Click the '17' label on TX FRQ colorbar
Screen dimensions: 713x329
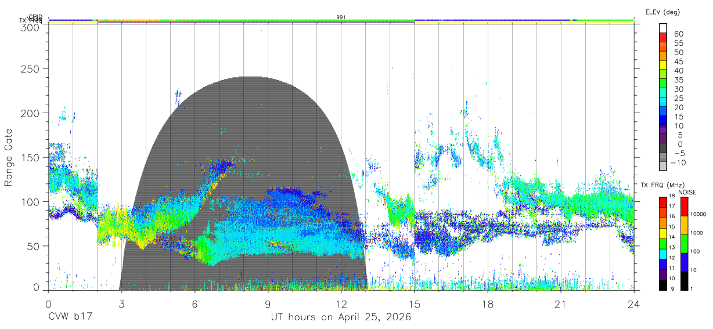pyautogui.click(x=673, y=206)
